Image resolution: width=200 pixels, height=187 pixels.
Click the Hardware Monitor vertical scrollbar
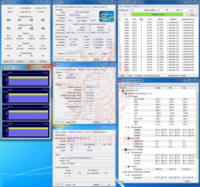click(197, 134)
